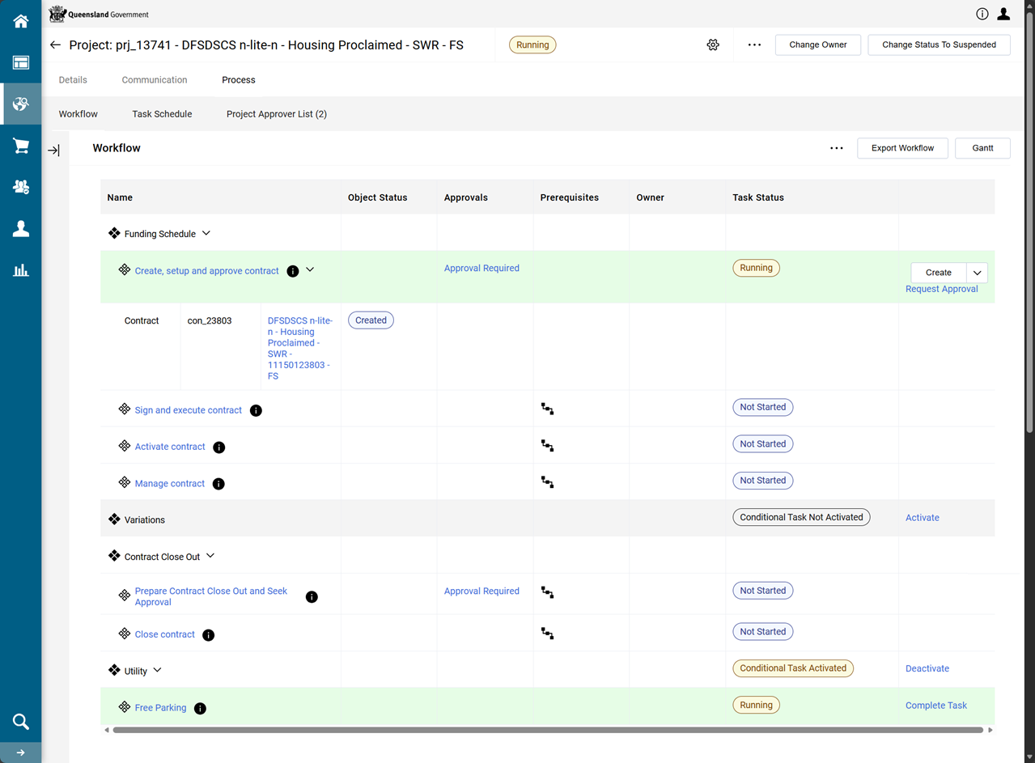Click the info icon next to Free Parking

tap(200, 709)
